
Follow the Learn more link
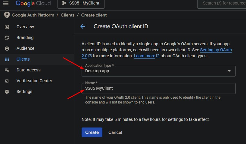point(145,56)
